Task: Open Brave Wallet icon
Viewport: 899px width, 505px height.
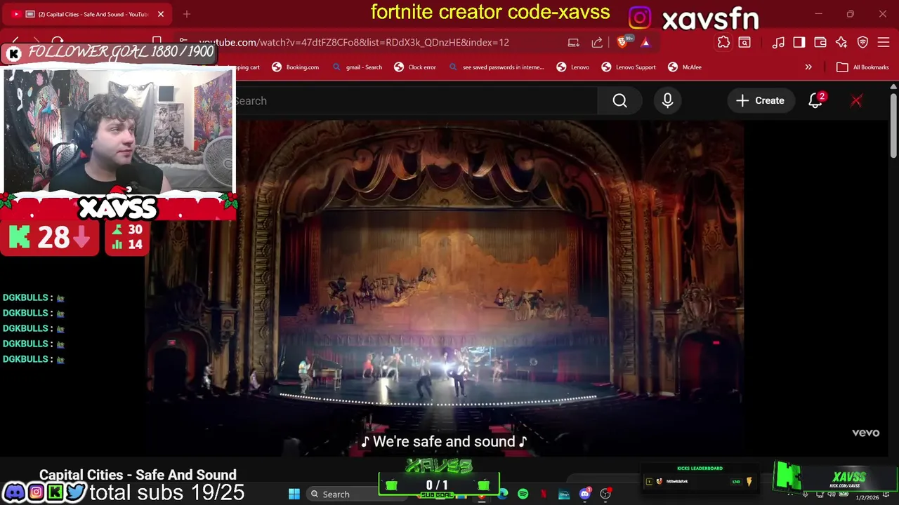Action: [820, 42]
